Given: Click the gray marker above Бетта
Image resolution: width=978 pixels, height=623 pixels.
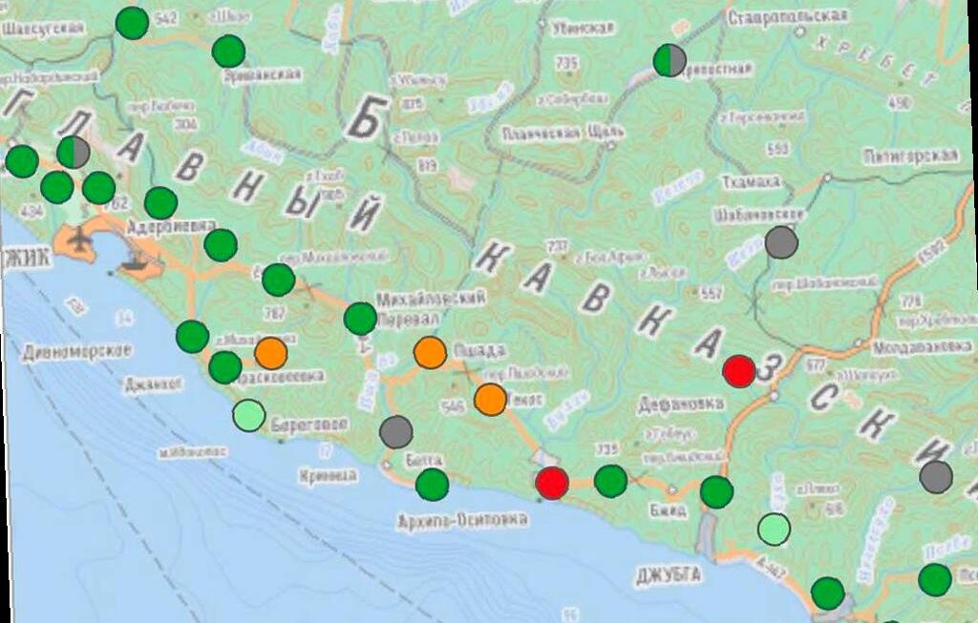Looking at the screenshot, I should 396,432.
